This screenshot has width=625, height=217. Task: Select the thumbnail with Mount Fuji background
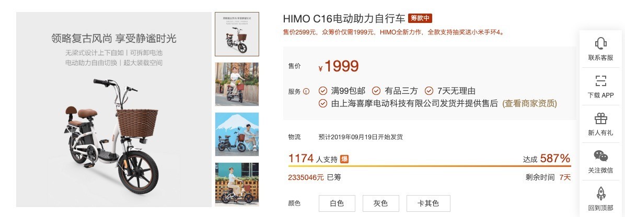tap(237, 134)
